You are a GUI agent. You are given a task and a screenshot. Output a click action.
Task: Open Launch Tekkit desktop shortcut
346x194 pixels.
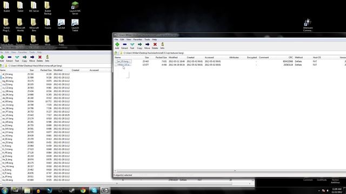click(x=75, y=25)
